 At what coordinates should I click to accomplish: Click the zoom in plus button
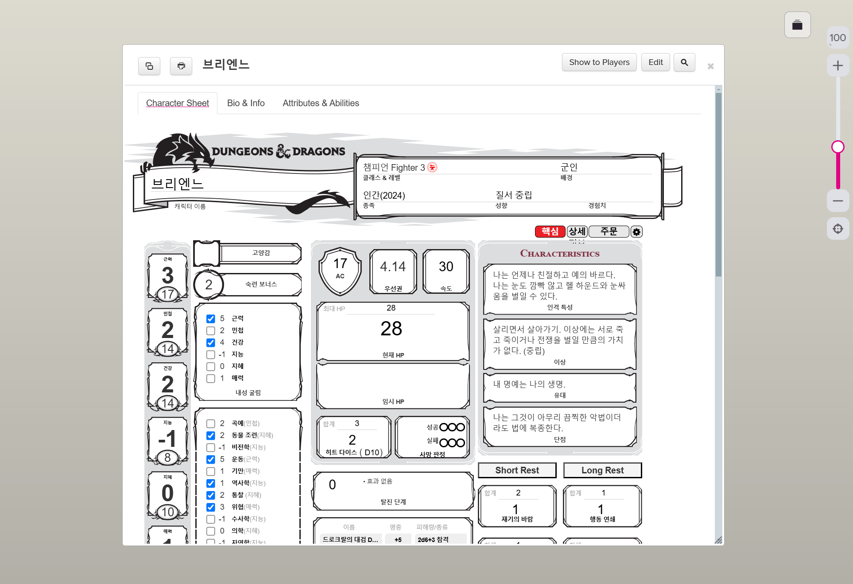(x=837, y=66)
